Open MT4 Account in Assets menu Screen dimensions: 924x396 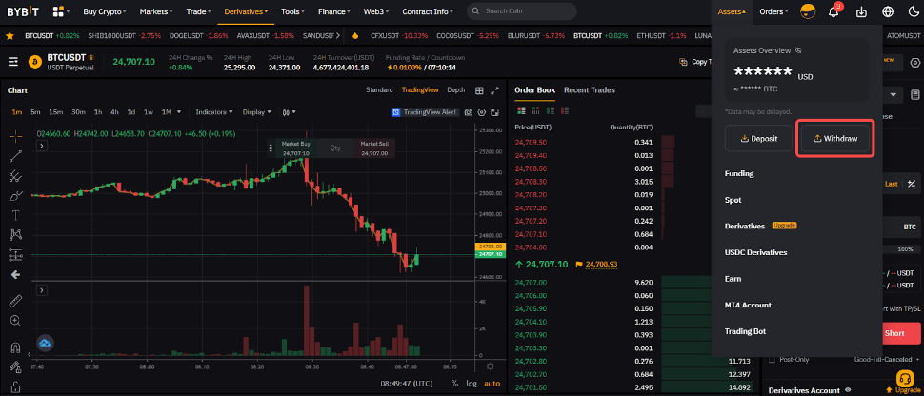[748, 305]
